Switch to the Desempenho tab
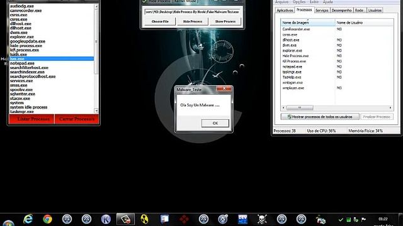403x226 pixels. (341, 11)
